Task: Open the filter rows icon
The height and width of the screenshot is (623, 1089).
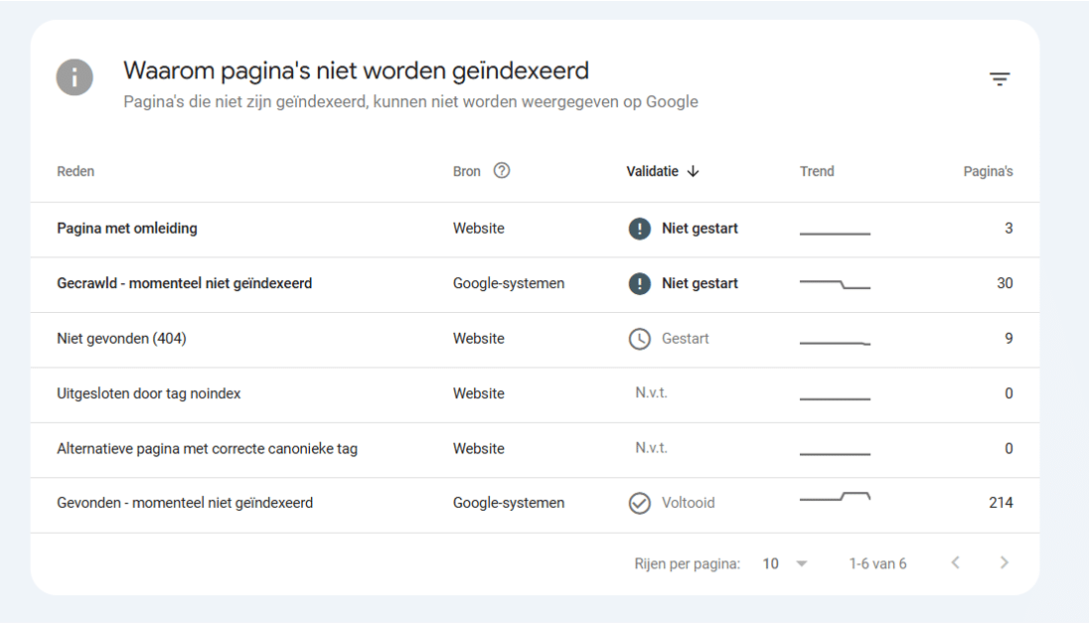Action: pyautogui.click(x=1000, y=79)
